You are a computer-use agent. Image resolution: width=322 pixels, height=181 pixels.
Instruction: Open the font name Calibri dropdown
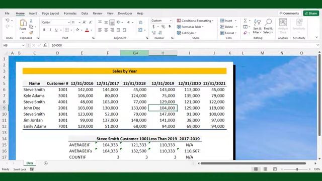point(69,22)
